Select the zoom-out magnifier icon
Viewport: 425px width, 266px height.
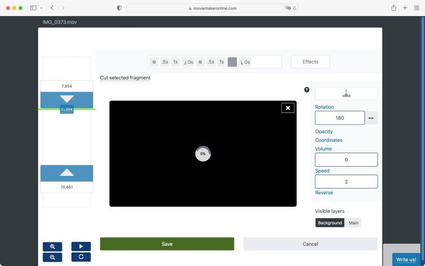52,257
